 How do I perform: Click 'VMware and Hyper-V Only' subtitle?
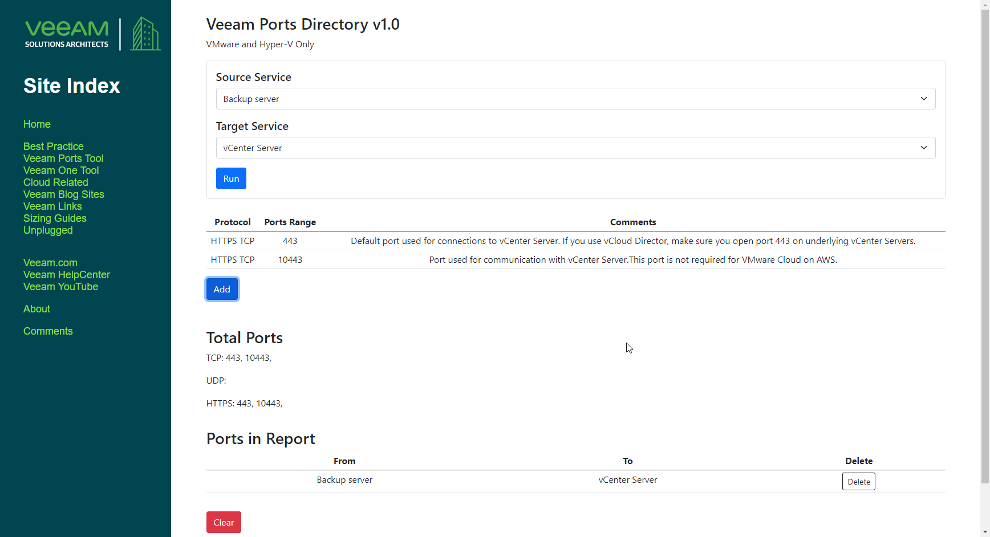tap(260, 44)
